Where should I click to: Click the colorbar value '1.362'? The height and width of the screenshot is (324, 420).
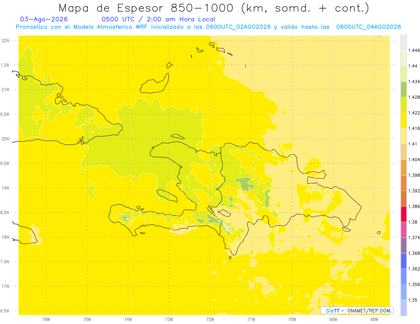(414, 269)
